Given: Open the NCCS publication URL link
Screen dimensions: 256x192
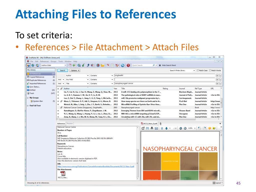Looking at the screenshot, I should (x=96, y=166).
